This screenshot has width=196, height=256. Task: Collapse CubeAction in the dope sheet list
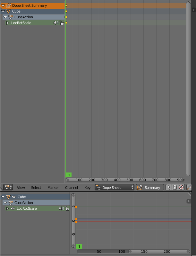pyautogui.click(x=5, y=17)
